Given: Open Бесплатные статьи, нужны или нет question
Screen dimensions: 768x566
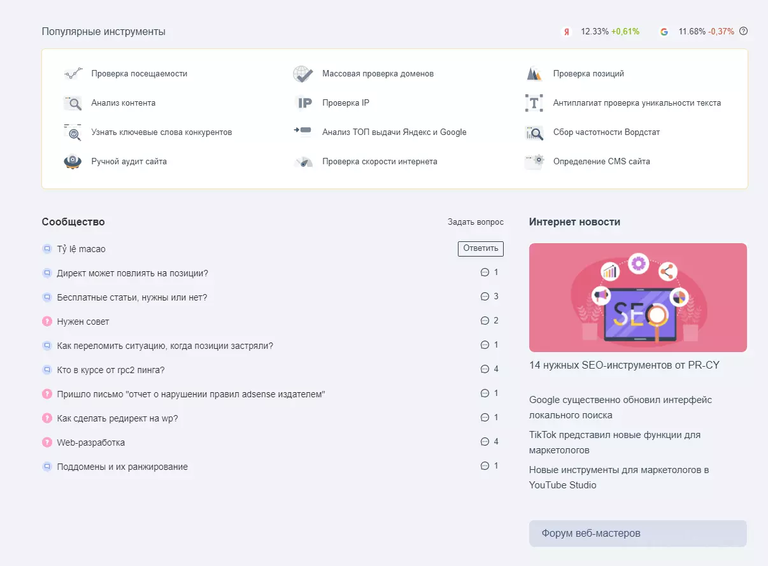Looking at the screenshot, I should [132, 297].
